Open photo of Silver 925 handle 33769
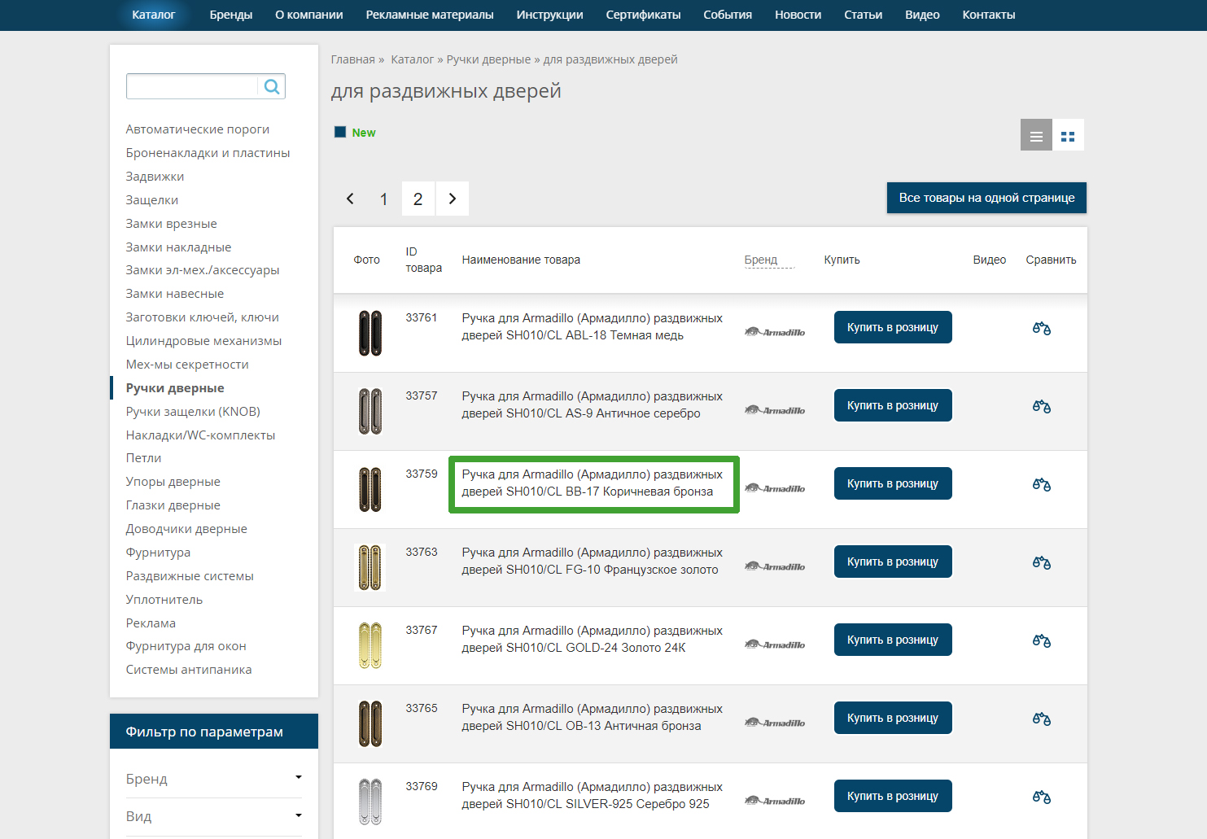 pyautogui.click(x=370, y=802)
